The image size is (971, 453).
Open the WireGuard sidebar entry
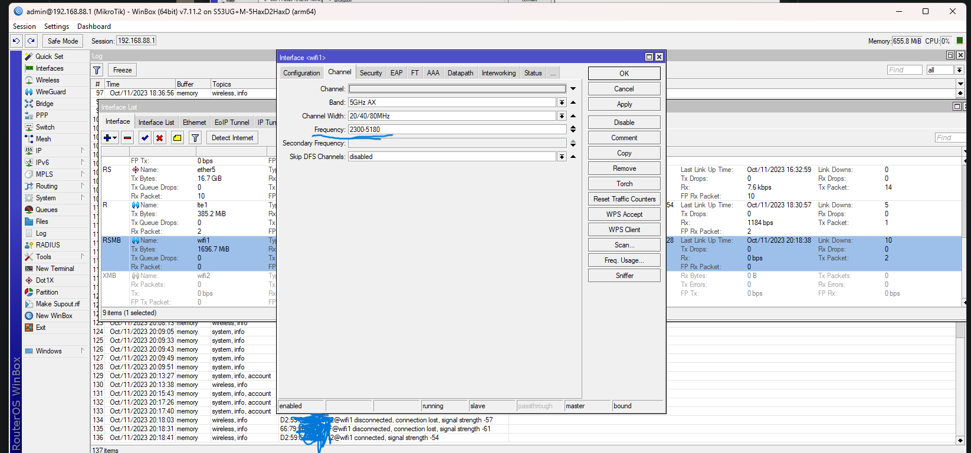51,92
